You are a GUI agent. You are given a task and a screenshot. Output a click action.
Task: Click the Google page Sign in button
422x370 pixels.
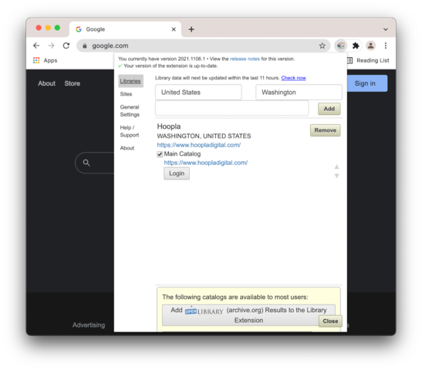366,83
